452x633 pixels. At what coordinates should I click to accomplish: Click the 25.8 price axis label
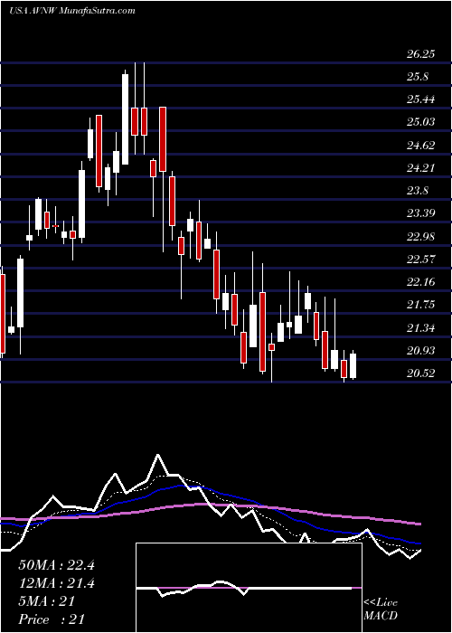pyautogui.click(x=418, y=77)
